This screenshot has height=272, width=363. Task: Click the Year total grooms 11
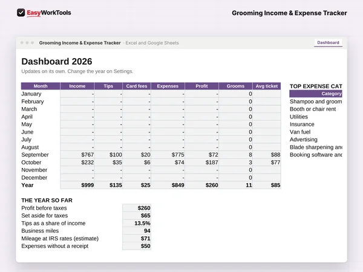[235, 186]
